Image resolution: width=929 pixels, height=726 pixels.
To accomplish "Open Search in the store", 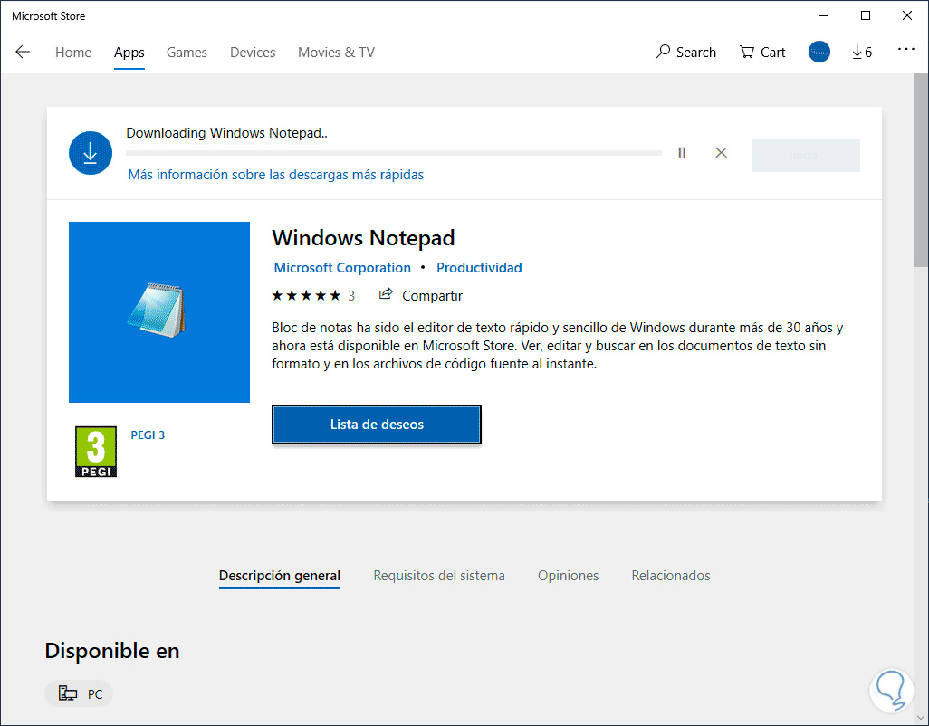I will coord(685,53).
